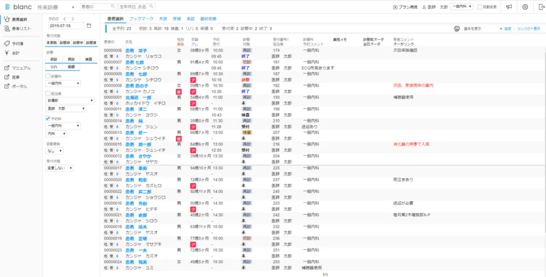Go to previous 予約日 with the left arrow
Viewport: 546px width, 277px height.
pyautogui.click(x=65, y=19)
